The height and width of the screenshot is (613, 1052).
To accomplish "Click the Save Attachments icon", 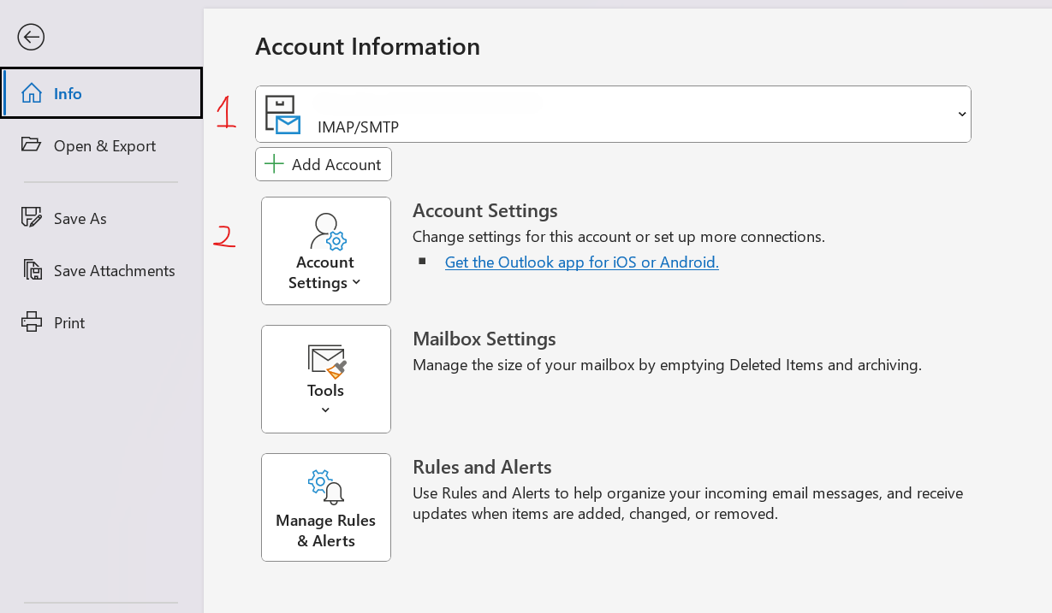I will (32, 270).
